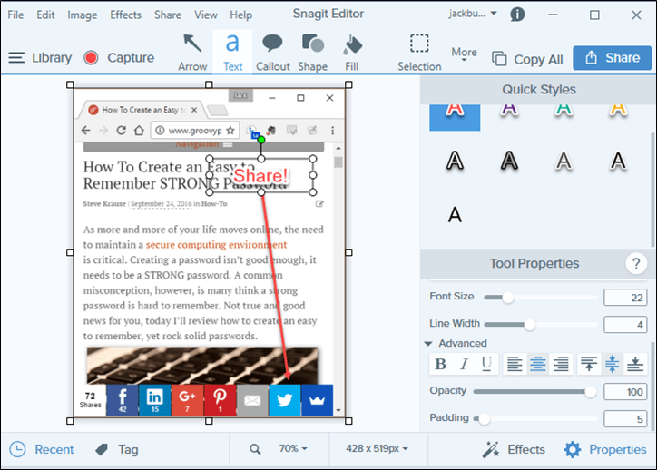Click the Twitter share icon in capture
The image size is (657, 470).
click(285, 400)
